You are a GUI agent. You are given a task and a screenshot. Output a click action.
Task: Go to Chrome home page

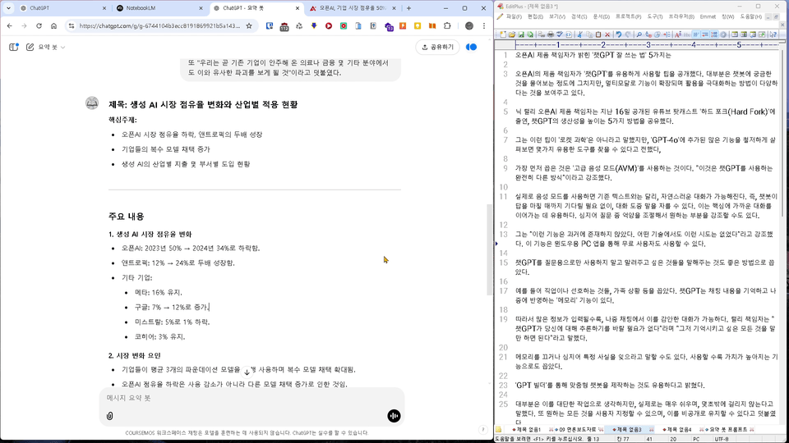pyautogui.click(x=54, y=25)
